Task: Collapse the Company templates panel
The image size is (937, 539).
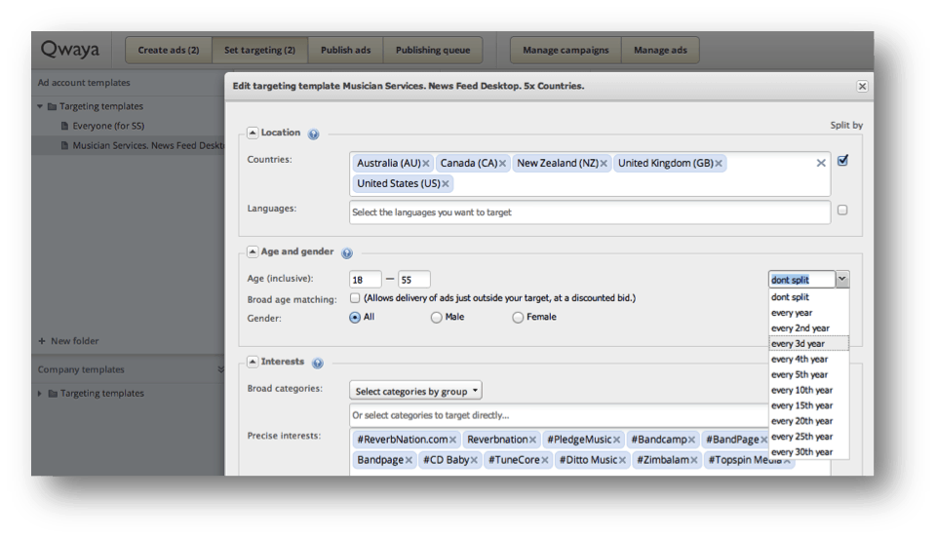Action: tap(220, 369)
